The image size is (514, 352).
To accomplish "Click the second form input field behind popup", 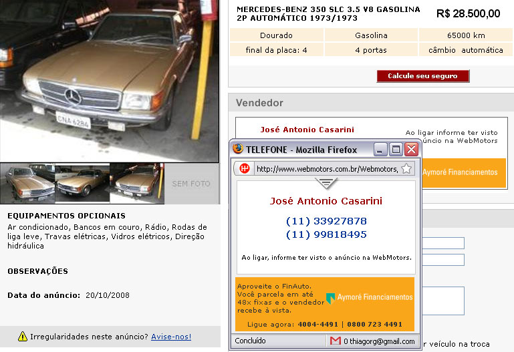I will tap(443, 260).
